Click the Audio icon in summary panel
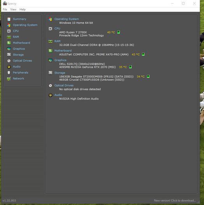 (x=51, y=95)
